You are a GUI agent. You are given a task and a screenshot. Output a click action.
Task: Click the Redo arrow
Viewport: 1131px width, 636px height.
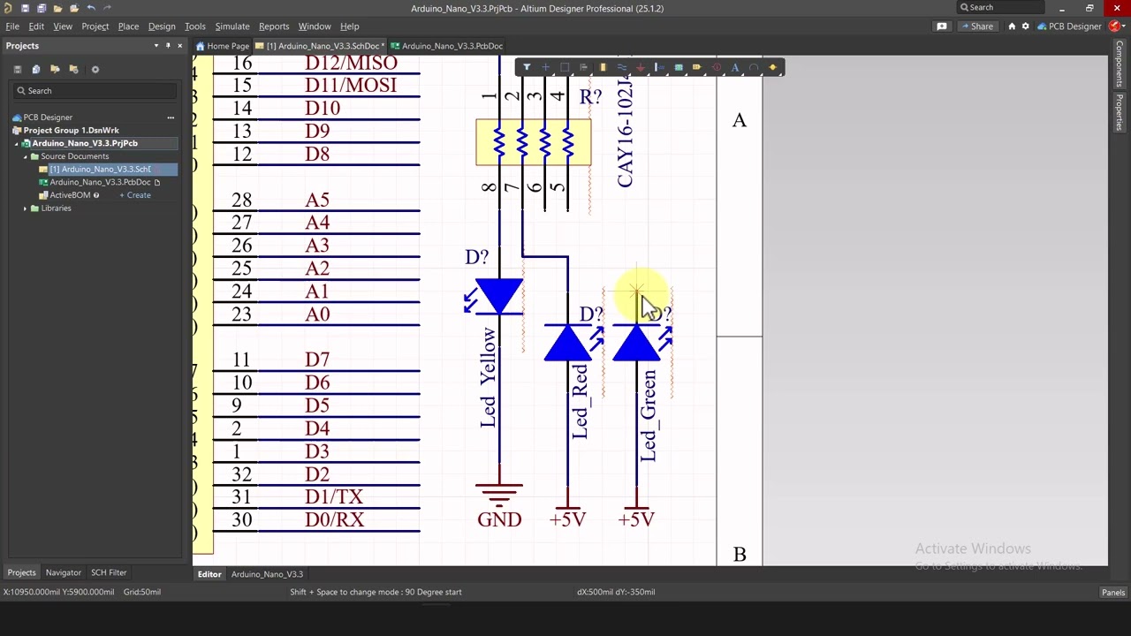108,8
